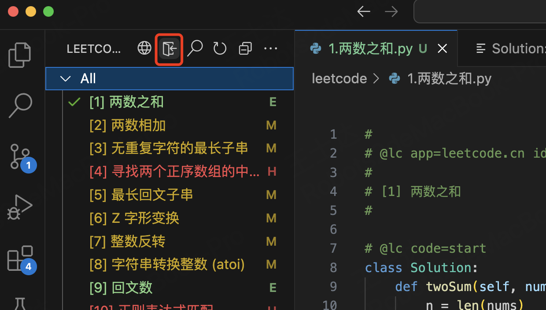Open problem [7] 整数反转
Viewport: 546px width, 310px height.
coord(170,241)
